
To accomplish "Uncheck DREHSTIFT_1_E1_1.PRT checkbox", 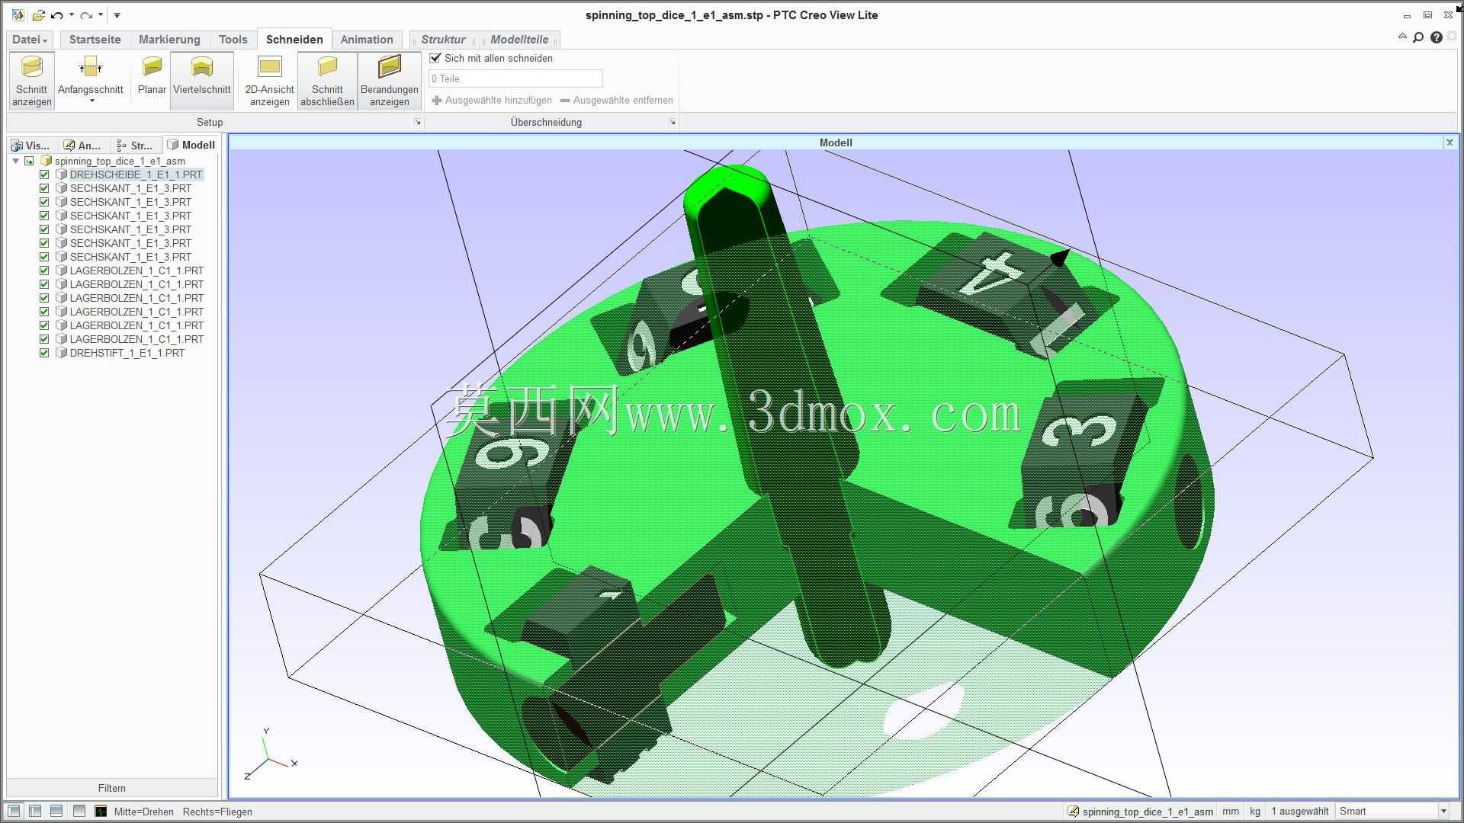I will (x=44, y=353).
